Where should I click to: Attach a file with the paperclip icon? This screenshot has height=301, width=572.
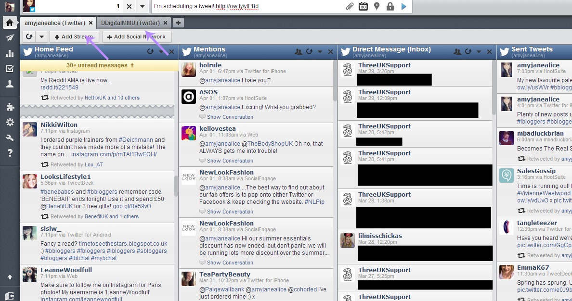click(x=350, y=6)
